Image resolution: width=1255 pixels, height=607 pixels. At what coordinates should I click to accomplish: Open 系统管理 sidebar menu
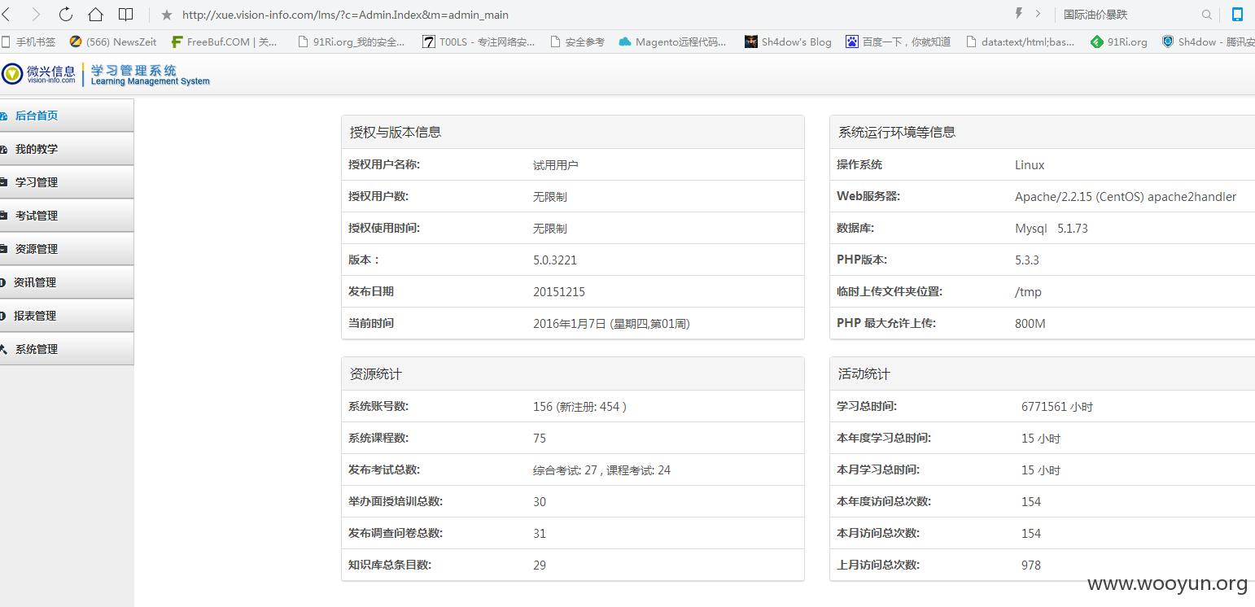click(x=67, y=349)
